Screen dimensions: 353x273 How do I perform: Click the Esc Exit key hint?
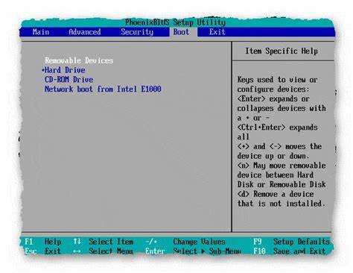(42, 251)
